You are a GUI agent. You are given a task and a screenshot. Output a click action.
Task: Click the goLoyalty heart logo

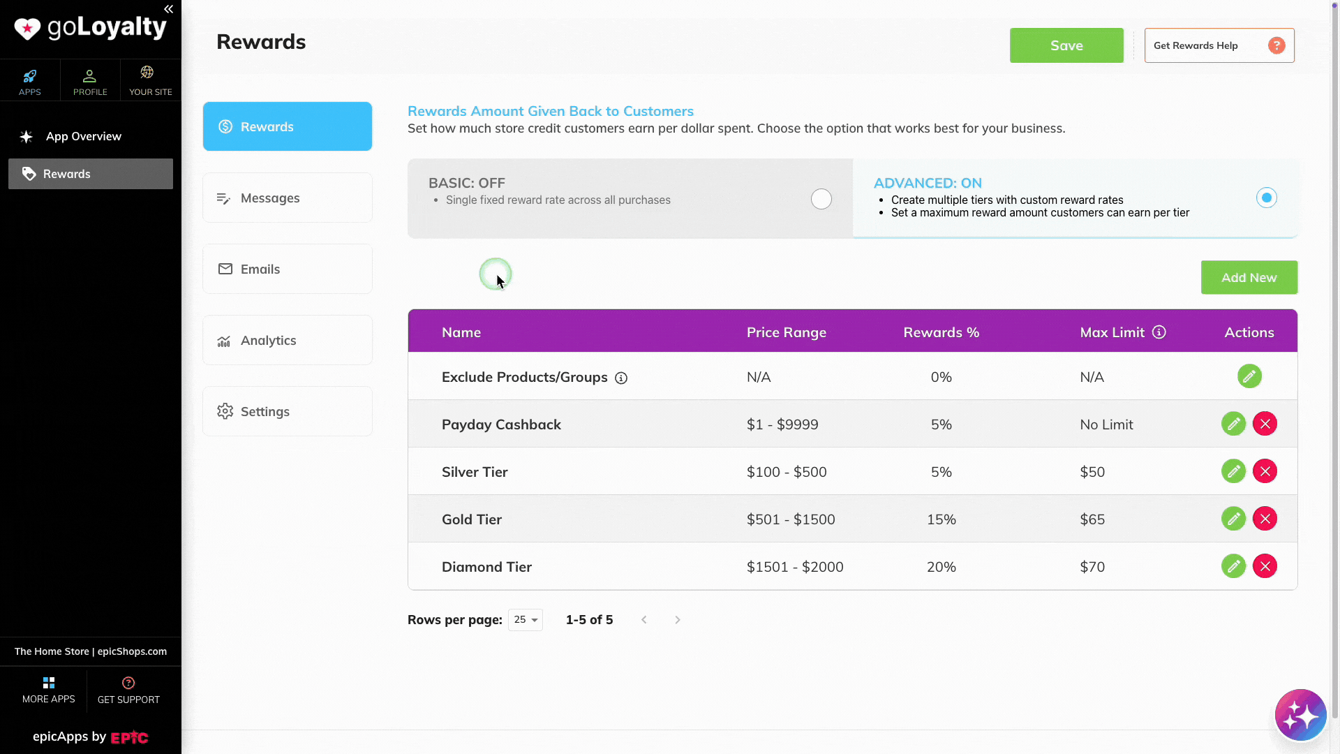pyautogui.click(x=27, y=29)
